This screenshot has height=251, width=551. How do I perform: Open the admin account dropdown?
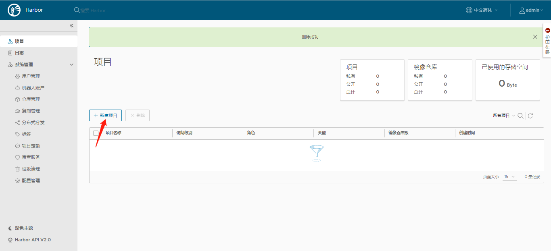pos(531,10)
